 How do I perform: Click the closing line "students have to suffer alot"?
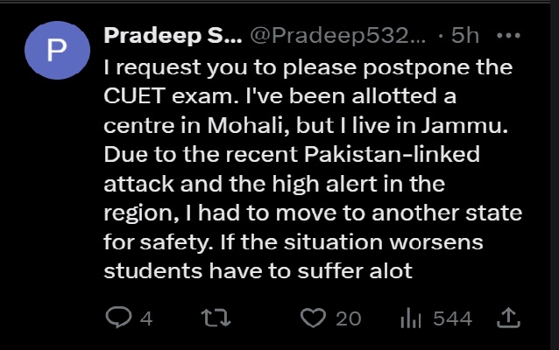(258, 271)
